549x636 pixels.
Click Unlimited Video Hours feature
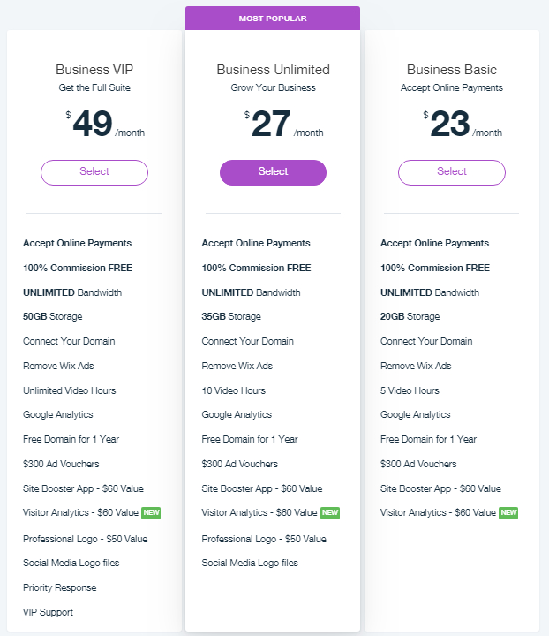[69, 390]
